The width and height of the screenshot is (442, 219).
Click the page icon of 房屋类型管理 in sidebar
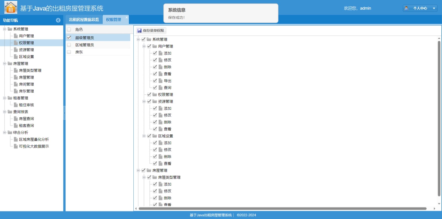(x=16, y=70)
